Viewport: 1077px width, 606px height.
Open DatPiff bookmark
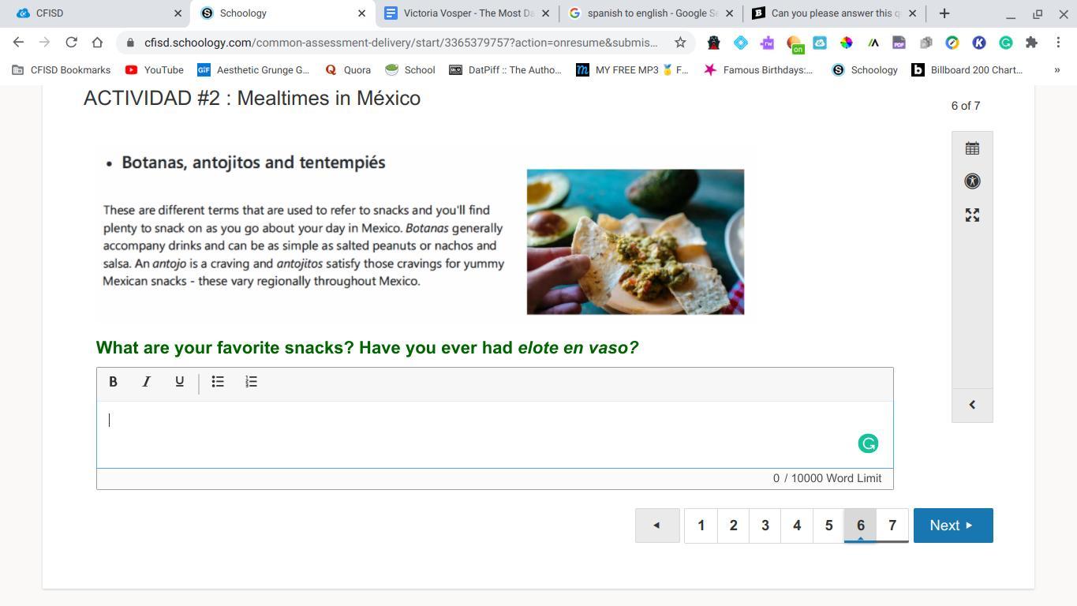pyautogui.click(x=506, y=69)
